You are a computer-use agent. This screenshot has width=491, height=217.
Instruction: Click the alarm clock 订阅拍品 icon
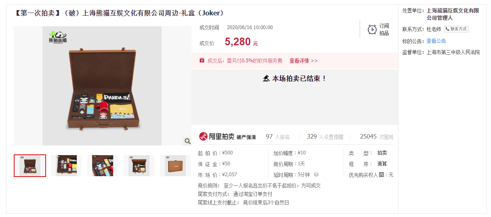[372, 29]
